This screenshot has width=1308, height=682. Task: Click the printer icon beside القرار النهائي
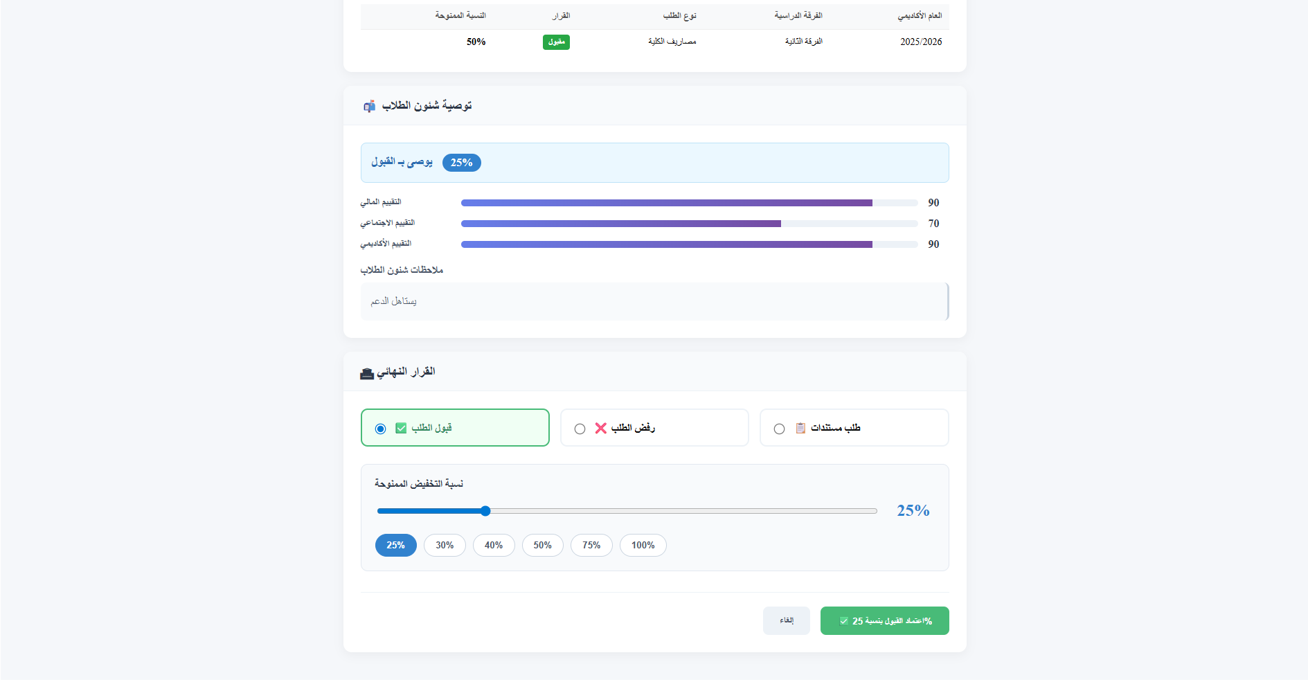coord(367,372)
